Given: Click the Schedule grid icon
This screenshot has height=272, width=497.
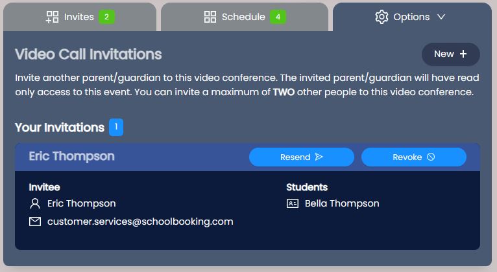Looking at the screenshot, I should pos(210,17).
